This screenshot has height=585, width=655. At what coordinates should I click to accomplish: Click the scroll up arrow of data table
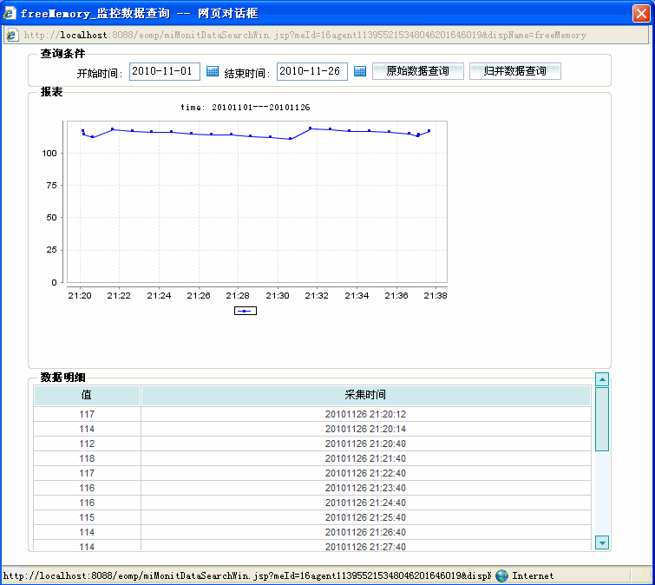pyautogui.click(x=602, y=379)
